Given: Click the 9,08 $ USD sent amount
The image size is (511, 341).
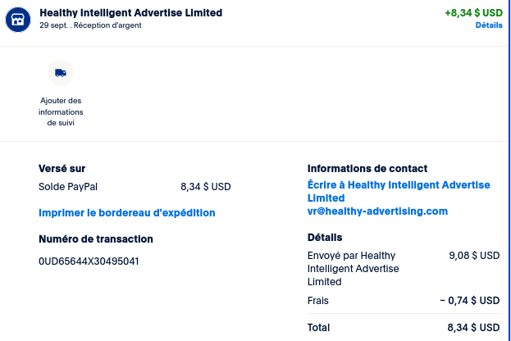Looking at the screenshot, I should [474, 256].
